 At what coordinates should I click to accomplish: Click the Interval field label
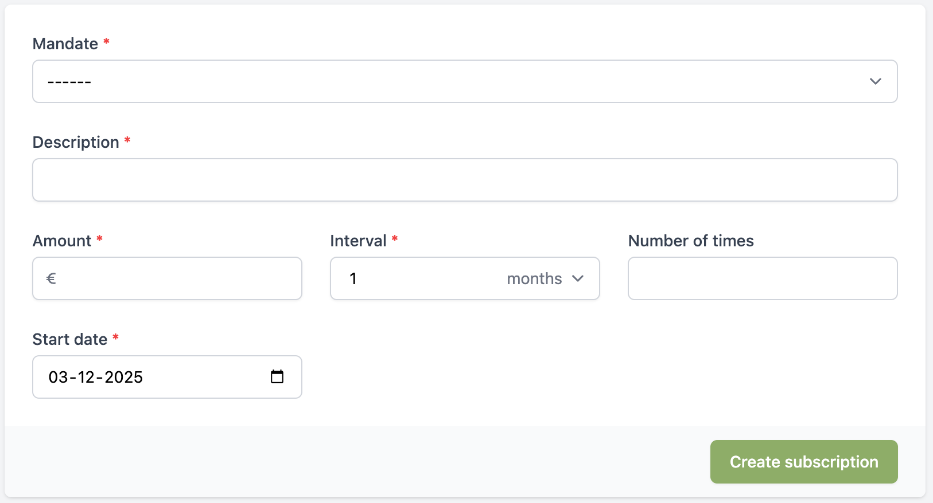358,241
